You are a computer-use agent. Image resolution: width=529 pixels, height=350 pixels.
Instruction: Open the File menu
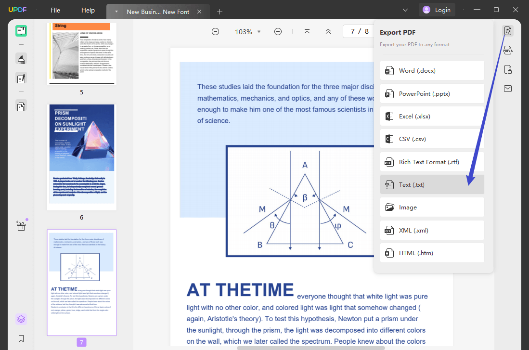(x=55, y=10)
